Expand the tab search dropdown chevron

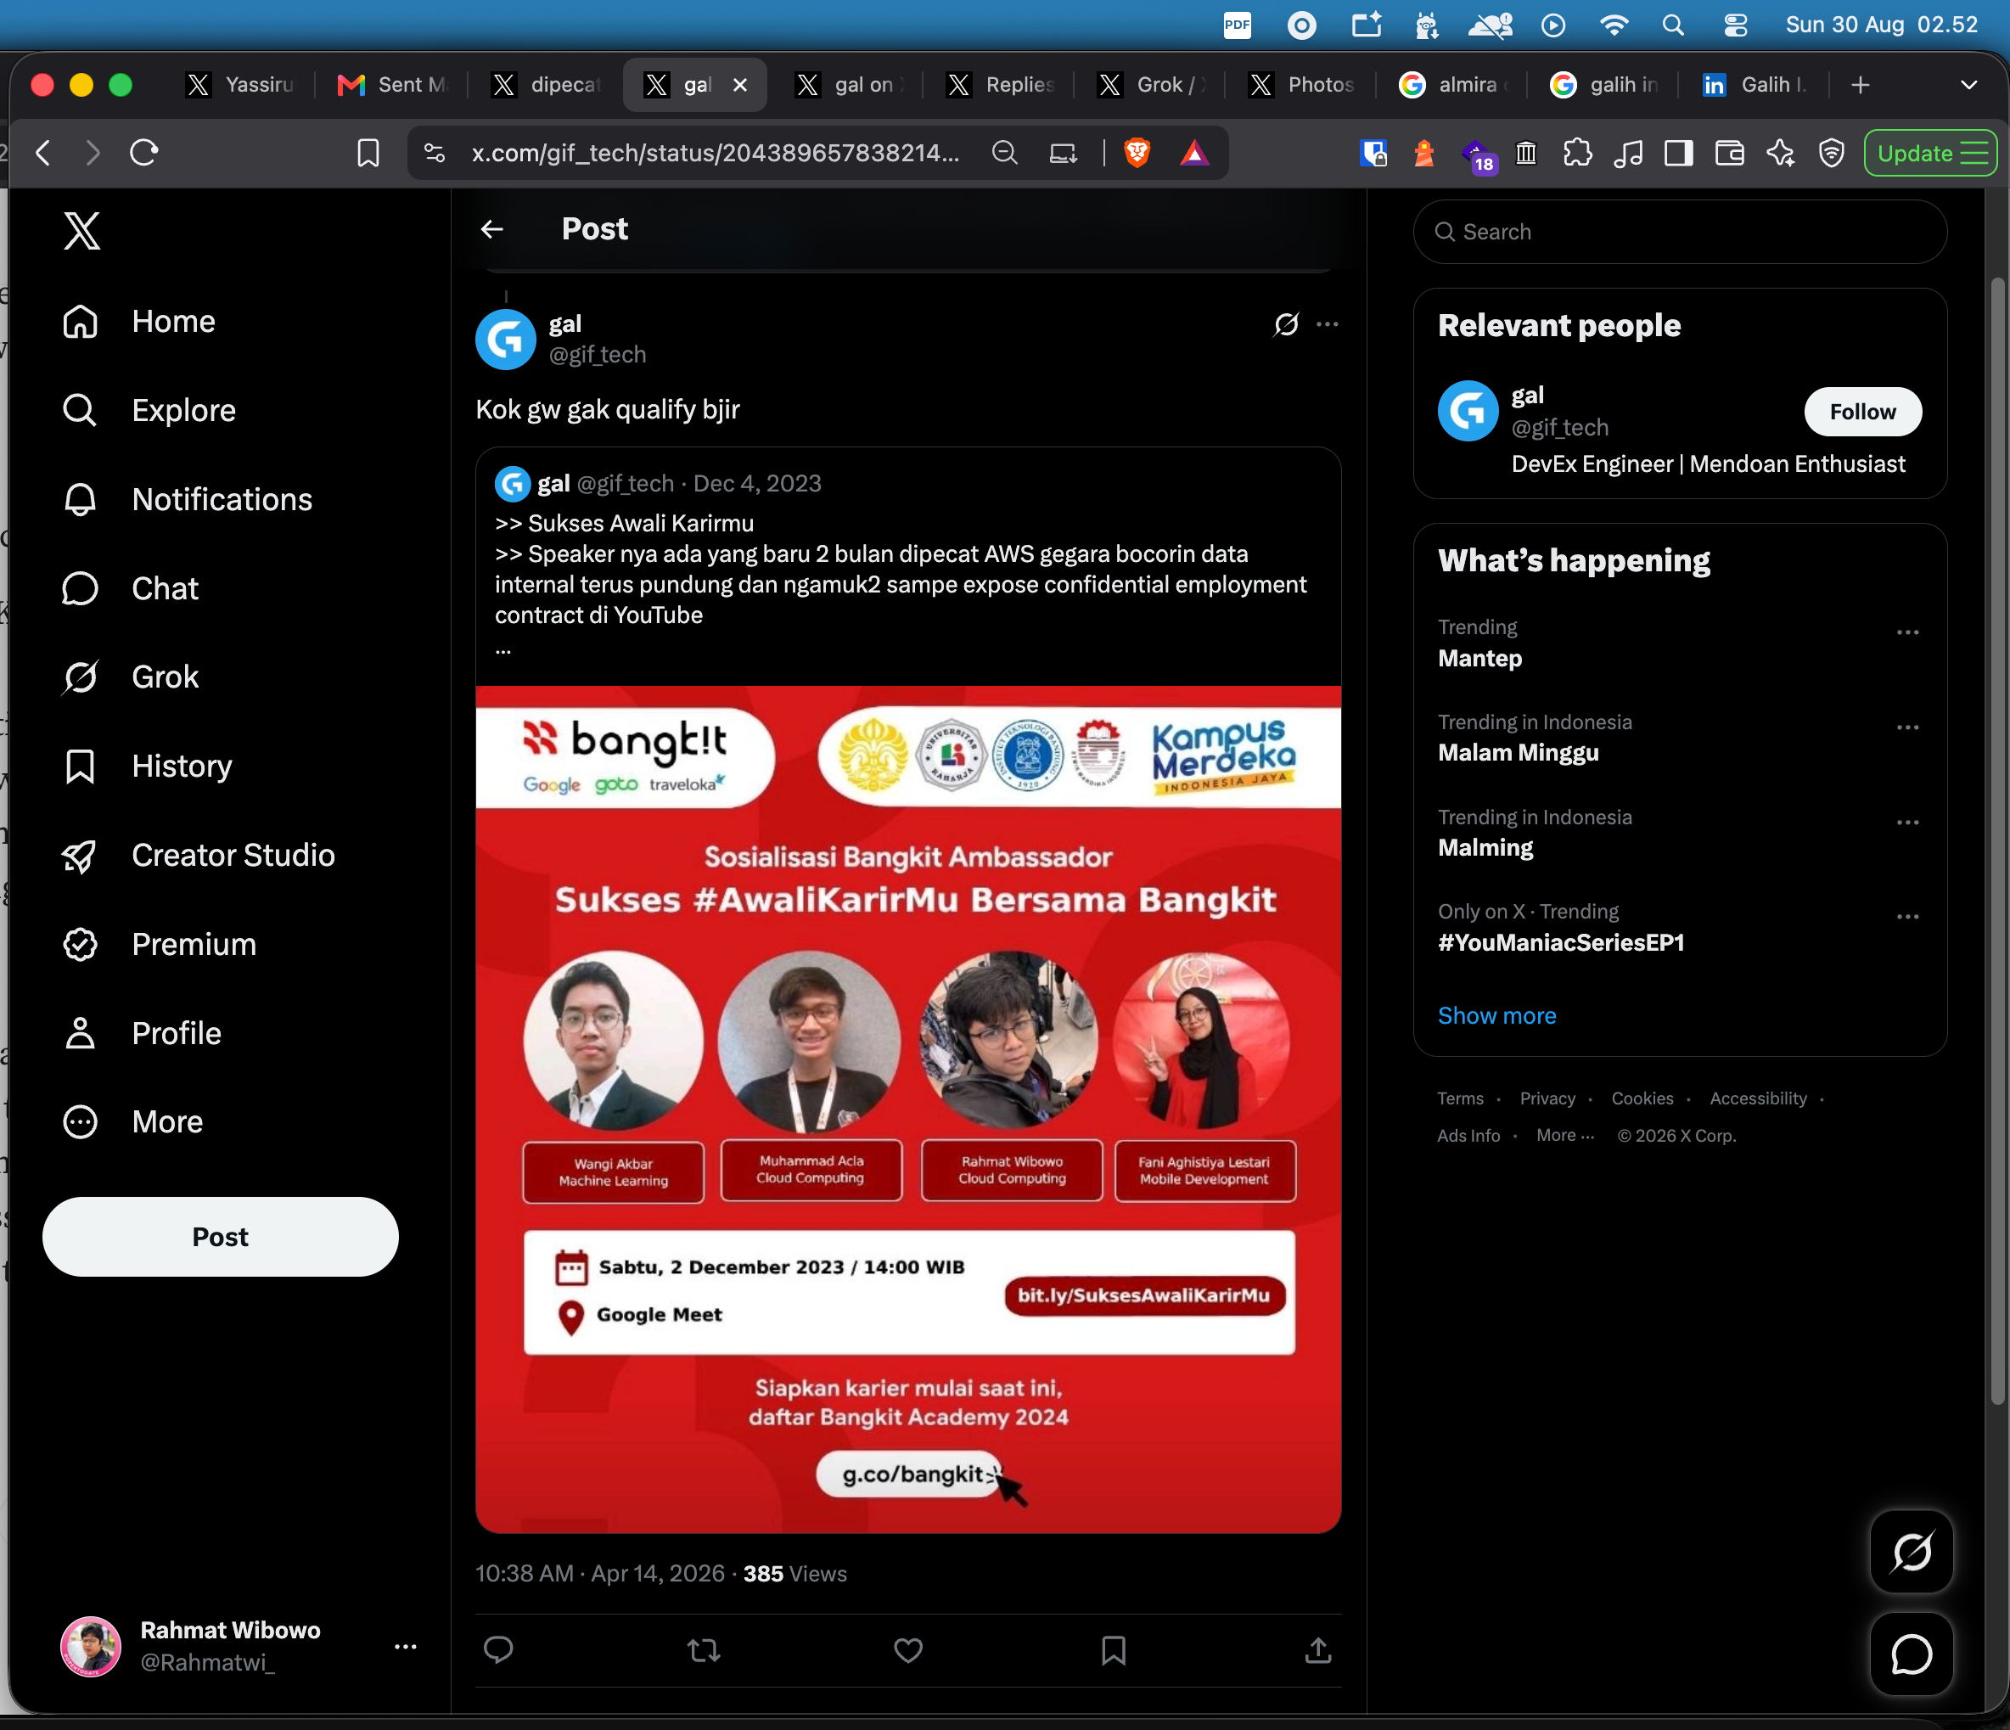tap(1968, 86)
